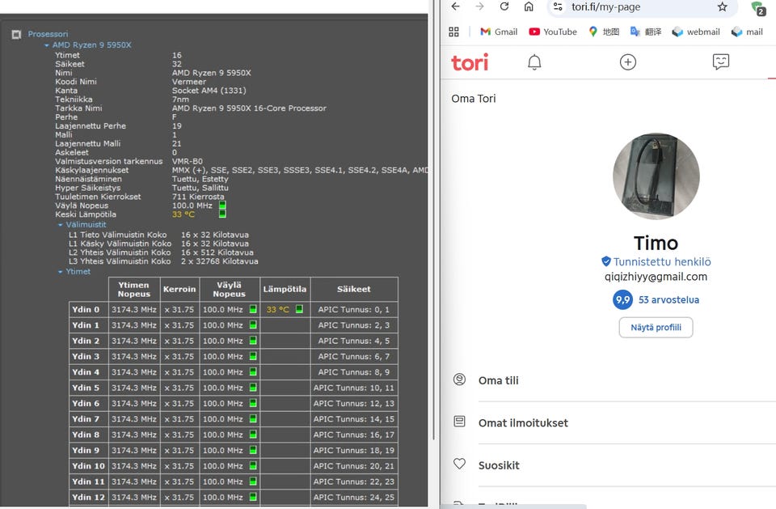
Task: Click the Näytä profiili button
Action: click(x=656, y=328)
